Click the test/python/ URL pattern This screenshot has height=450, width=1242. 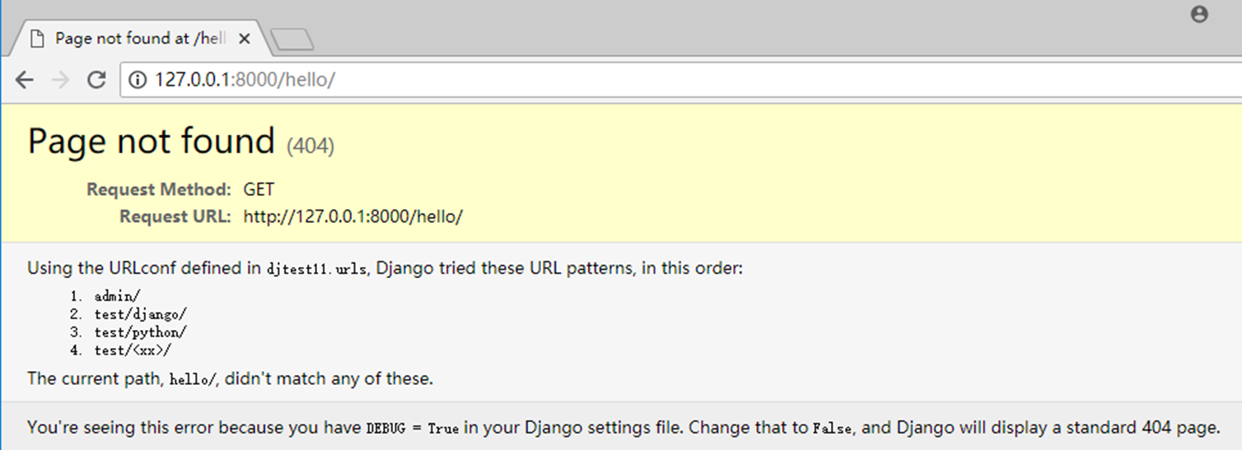pos(141,332)
